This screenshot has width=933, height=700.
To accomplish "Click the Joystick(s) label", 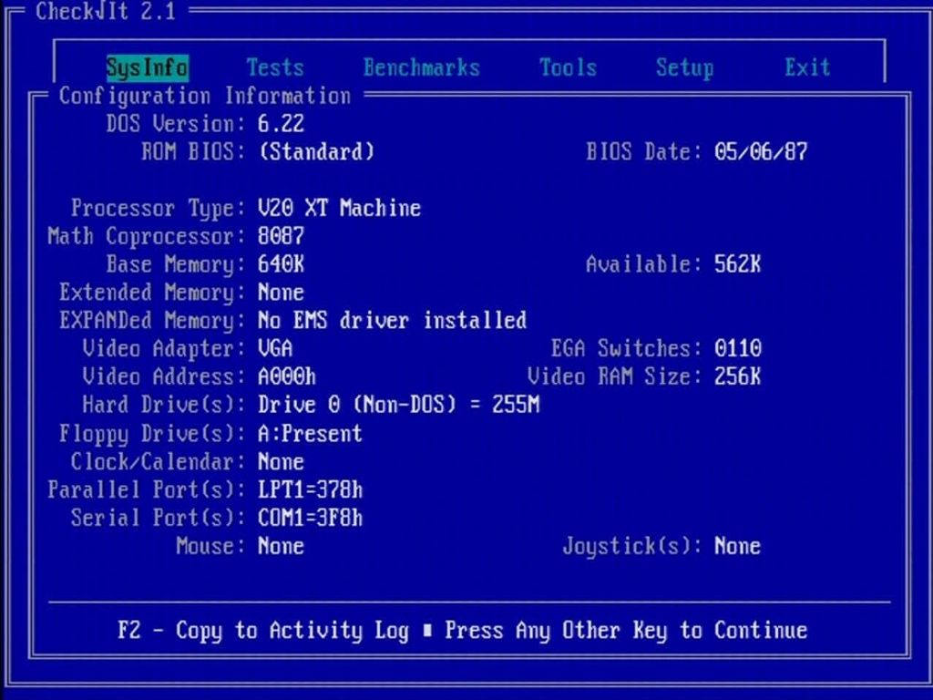I will pos(632,547).
